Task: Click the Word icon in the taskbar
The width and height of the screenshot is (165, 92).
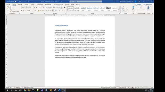Action: click(59, 90)
